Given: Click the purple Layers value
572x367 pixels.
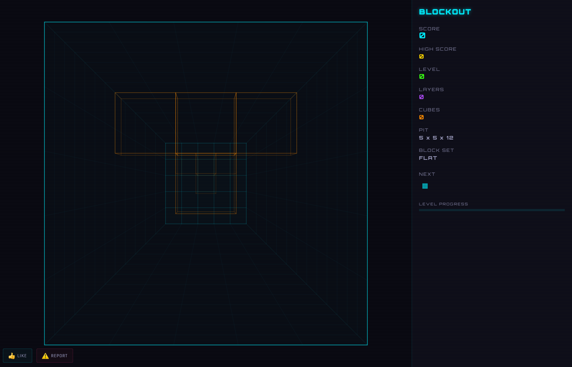Looking at the screenshot, I should coord(421,97).
